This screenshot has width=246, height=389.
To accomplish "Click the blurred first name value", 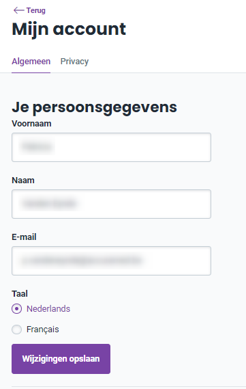I will click(x=36, y=147).
